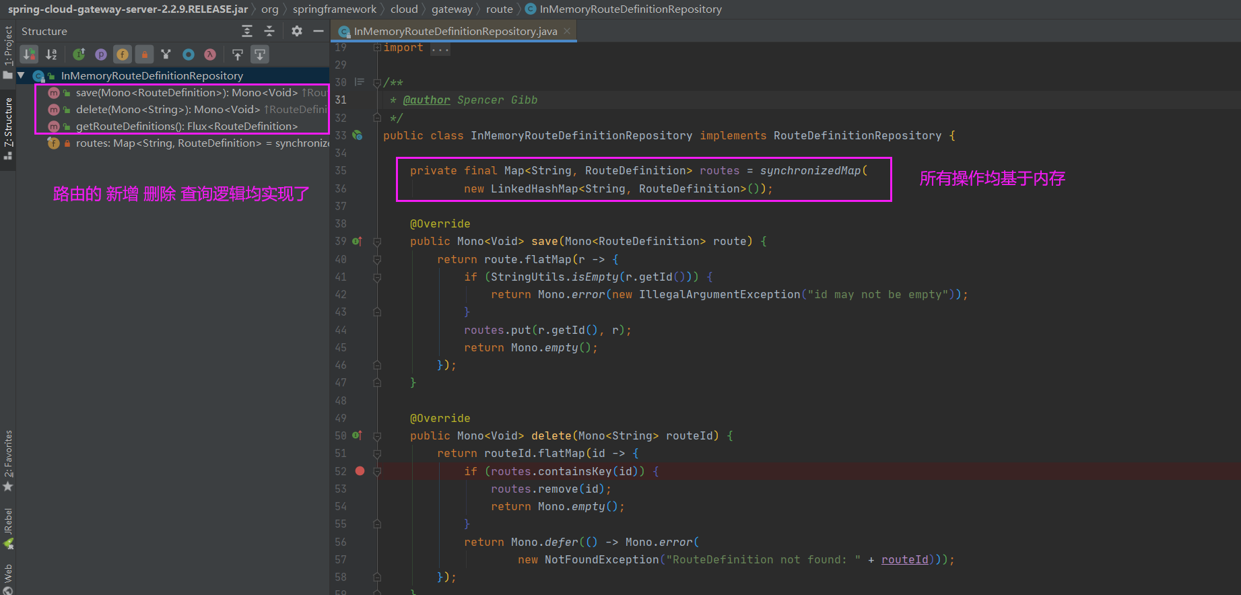Click collapsed import ellipsis placeholder
The width and height of the screenshot is (1241, 595).
(x=440, y=48)
